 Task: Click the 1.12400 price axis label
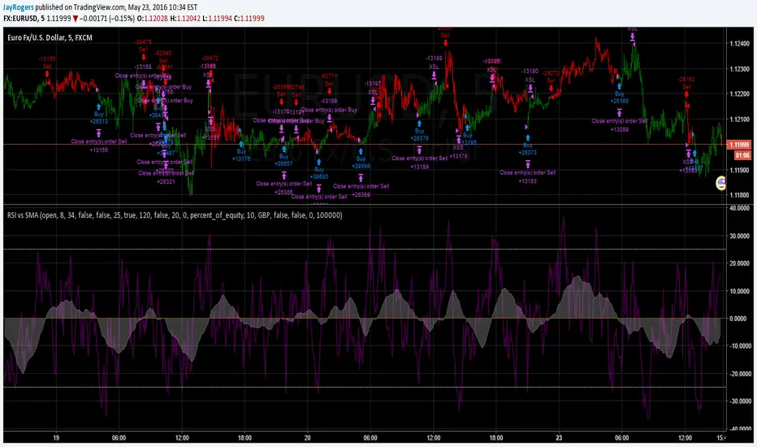(739, 44)
